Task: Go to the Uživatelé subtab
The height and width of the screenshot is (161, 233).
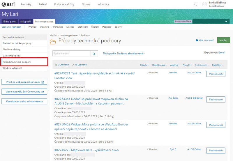Action: point(45,27)
